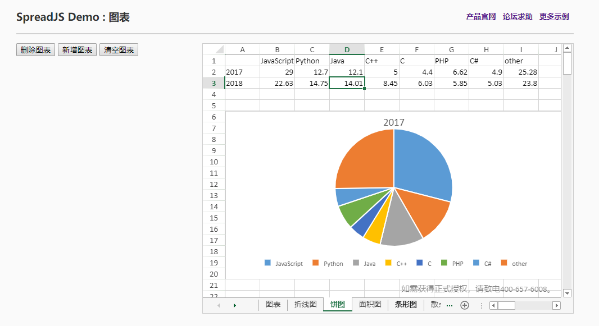Click the vertical scrollbar up arrow
Image resolution: width=599 pixels, height=326 pixels.
[x=568, y=48]
